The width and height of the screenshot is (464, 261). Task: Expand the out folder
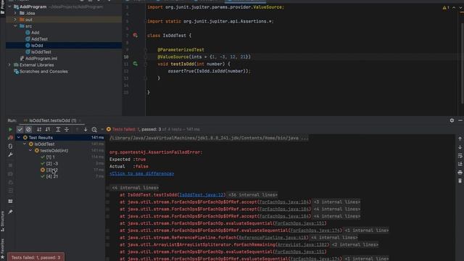(15, 20)
